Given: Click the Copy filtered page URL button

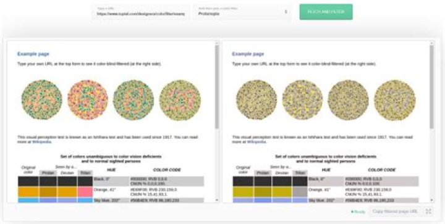Looking at the screenshot, I should 396,212.
